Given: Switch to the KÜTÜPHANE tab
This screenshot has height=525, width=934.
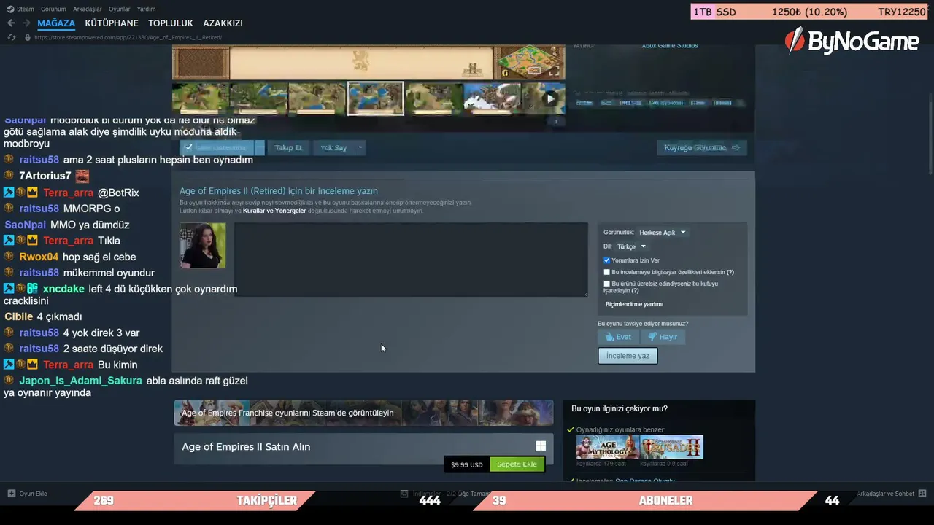Looking at the screenshot, I should click(x=112, y=23).
